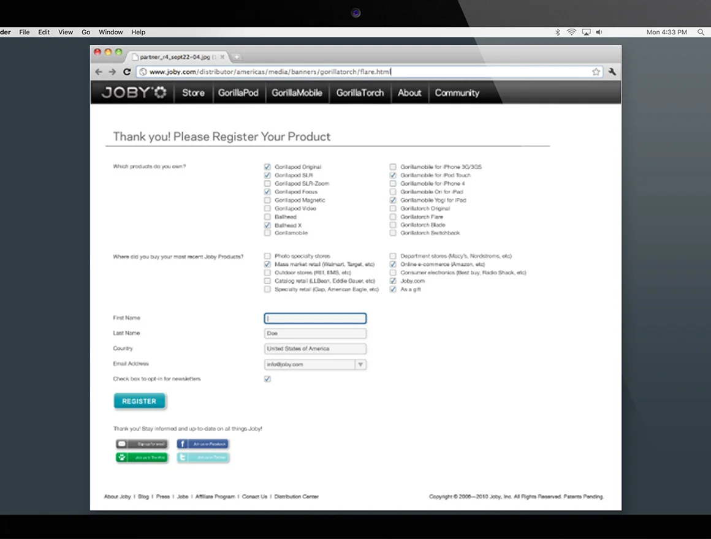Check Gorillapod SLR-Zoom checkbox
This screenshot has height=539, width=711.
pyautogui.click(x=267, y=183)
